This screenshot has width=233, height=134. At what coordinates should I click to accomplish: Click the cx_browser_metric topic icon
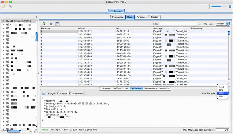(x=8, y=21)
